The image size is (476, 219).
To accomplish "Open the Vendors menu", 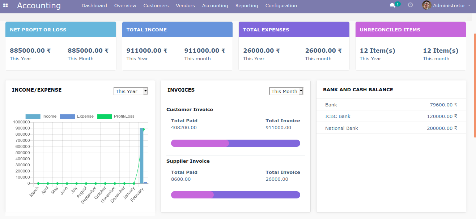I will point(185,5).
